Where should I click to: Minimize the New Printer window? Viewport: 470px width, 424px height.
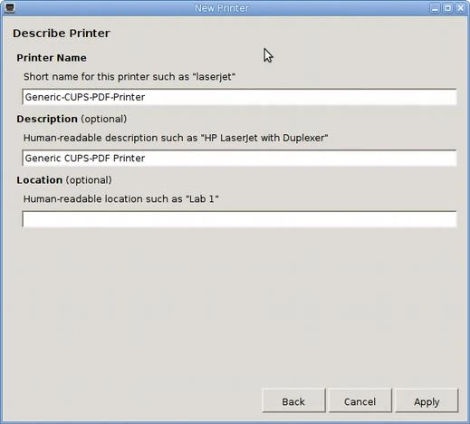[x=435, y=8]
